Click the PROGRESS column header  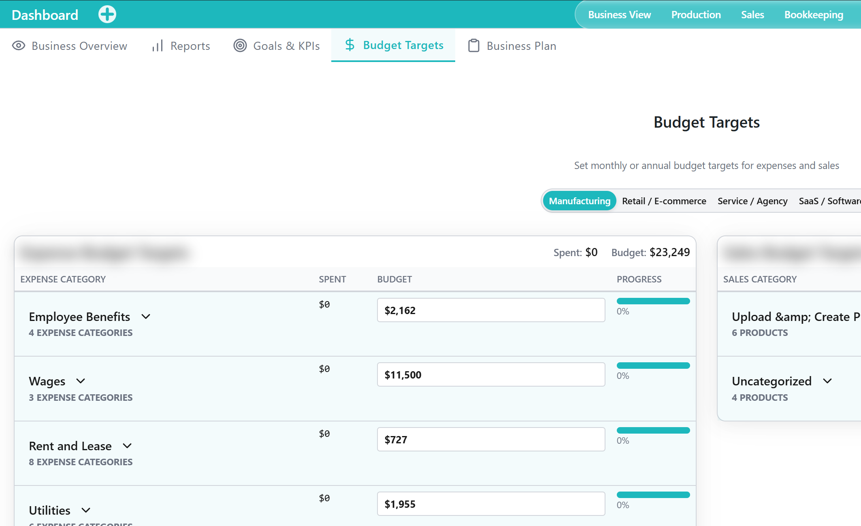coord(639,279)
